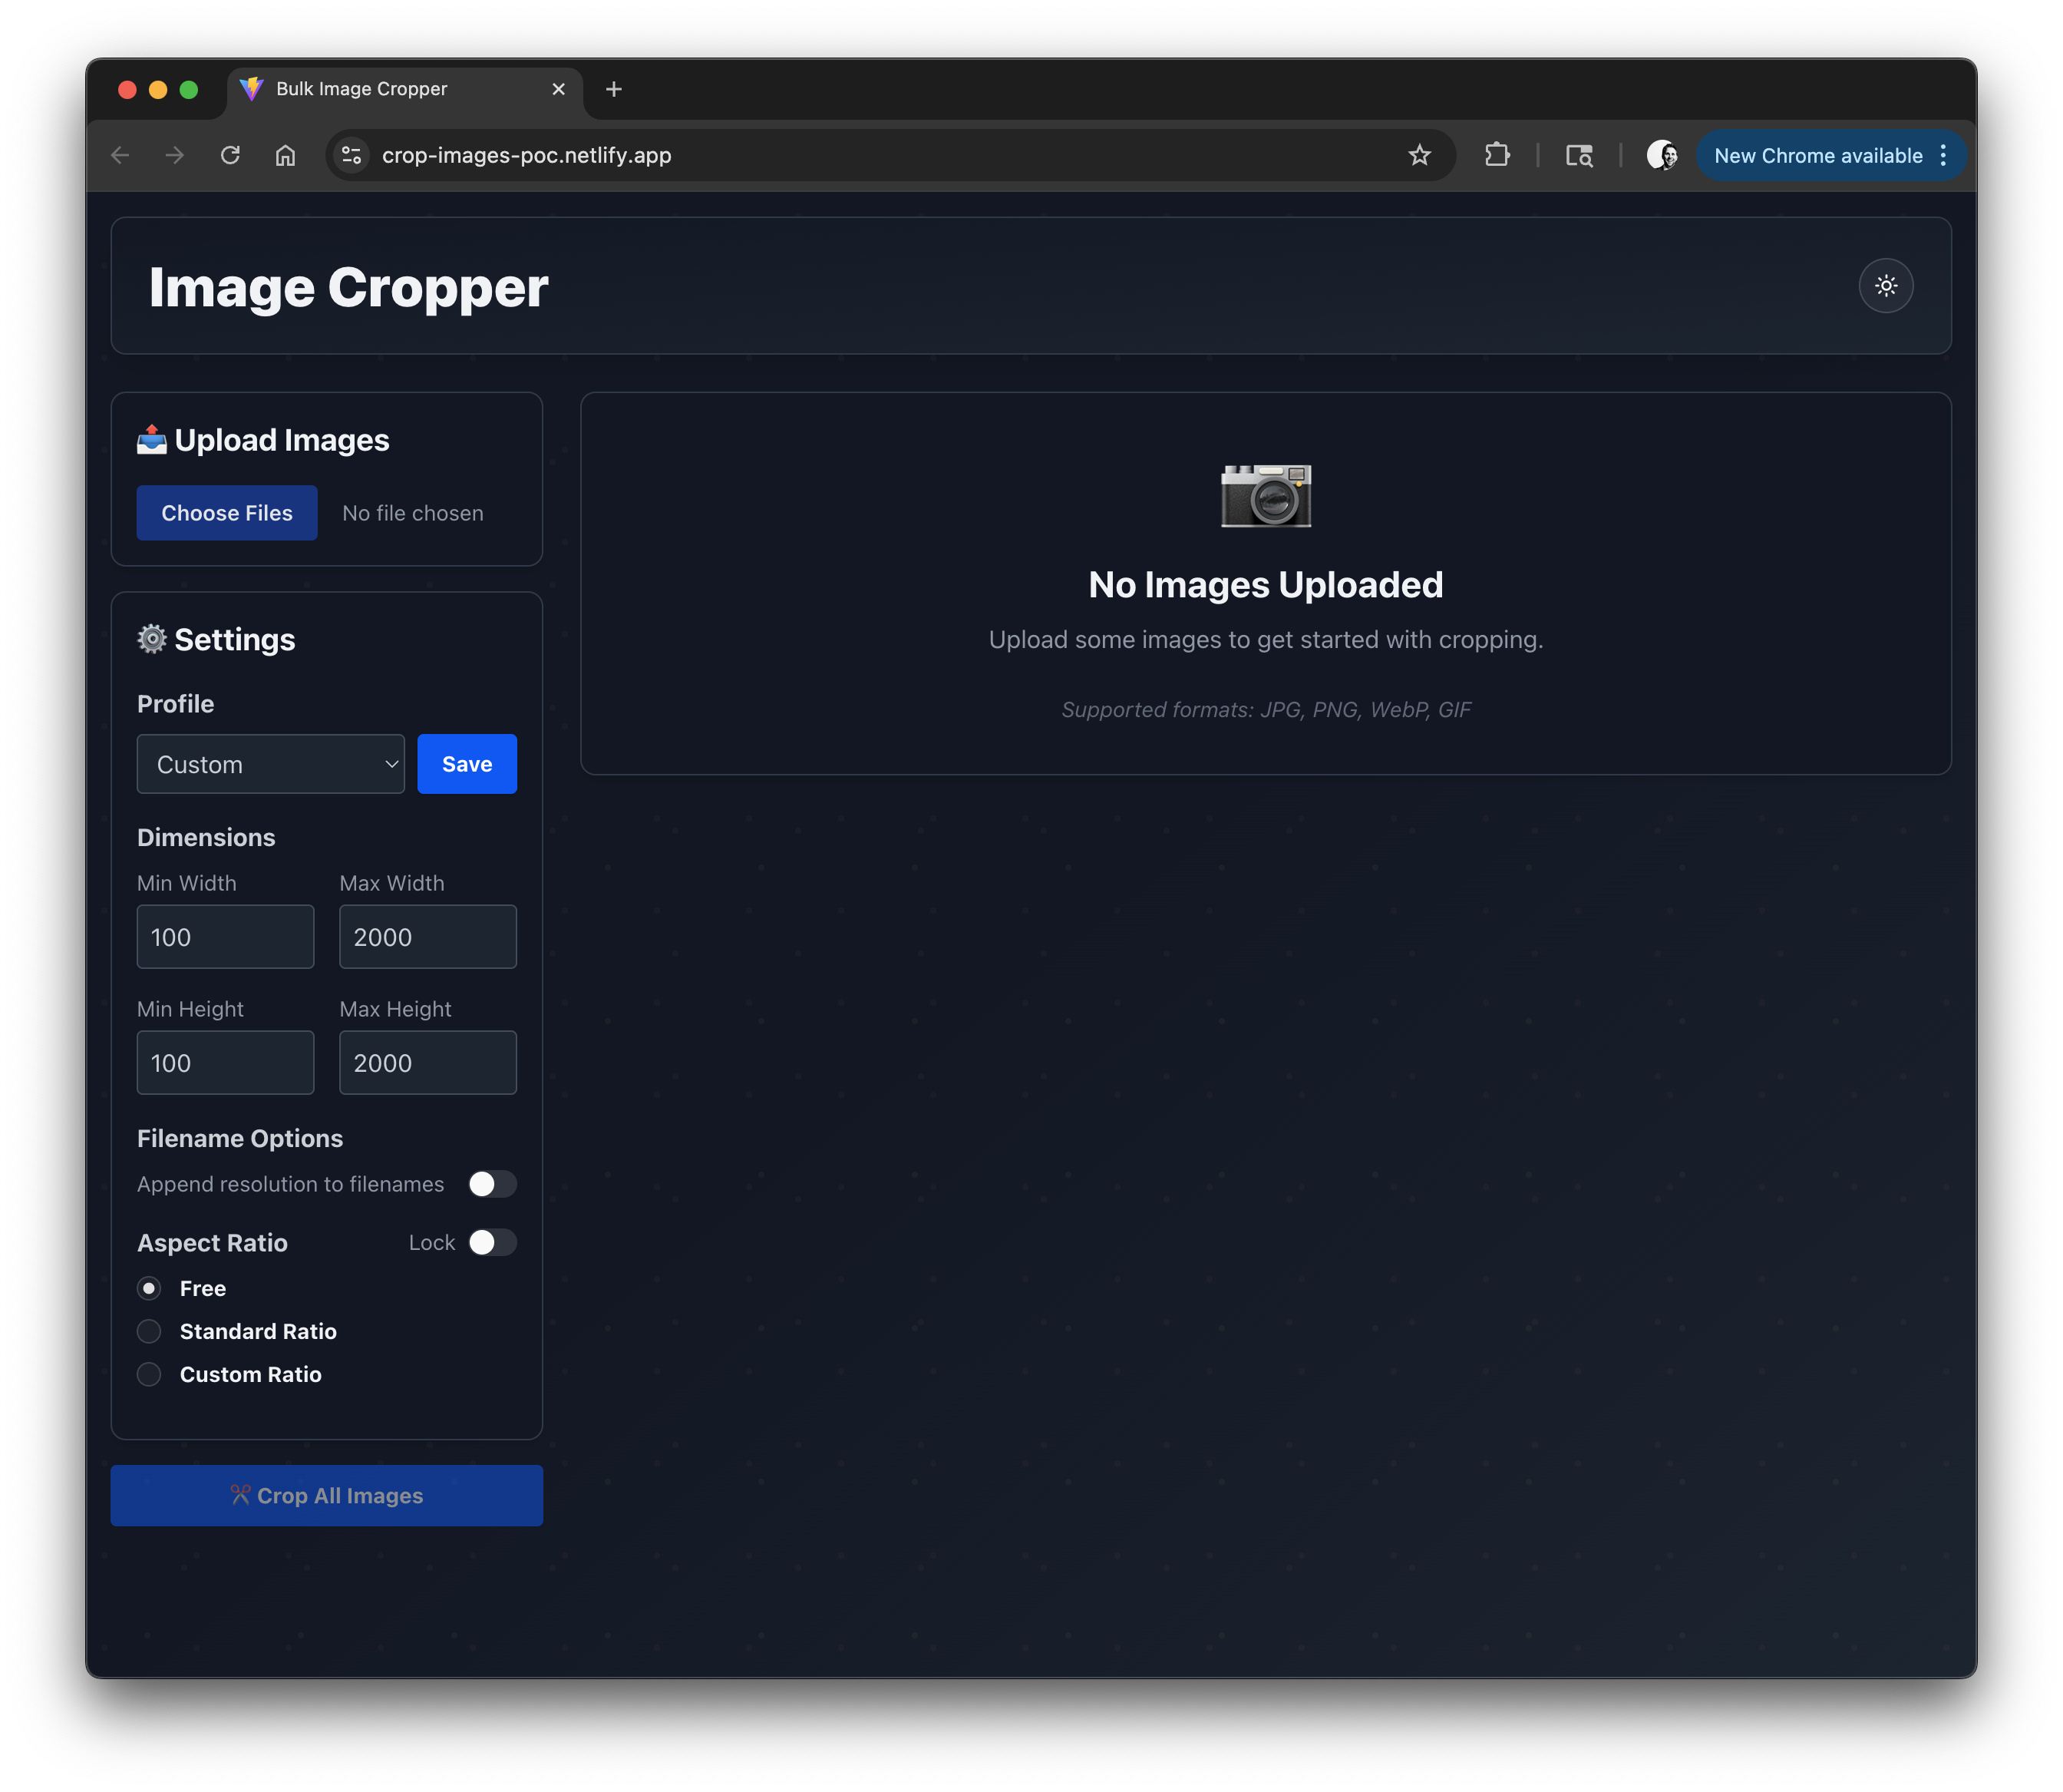
Task: Go to the browser home page icon
Action: (286, 155)
